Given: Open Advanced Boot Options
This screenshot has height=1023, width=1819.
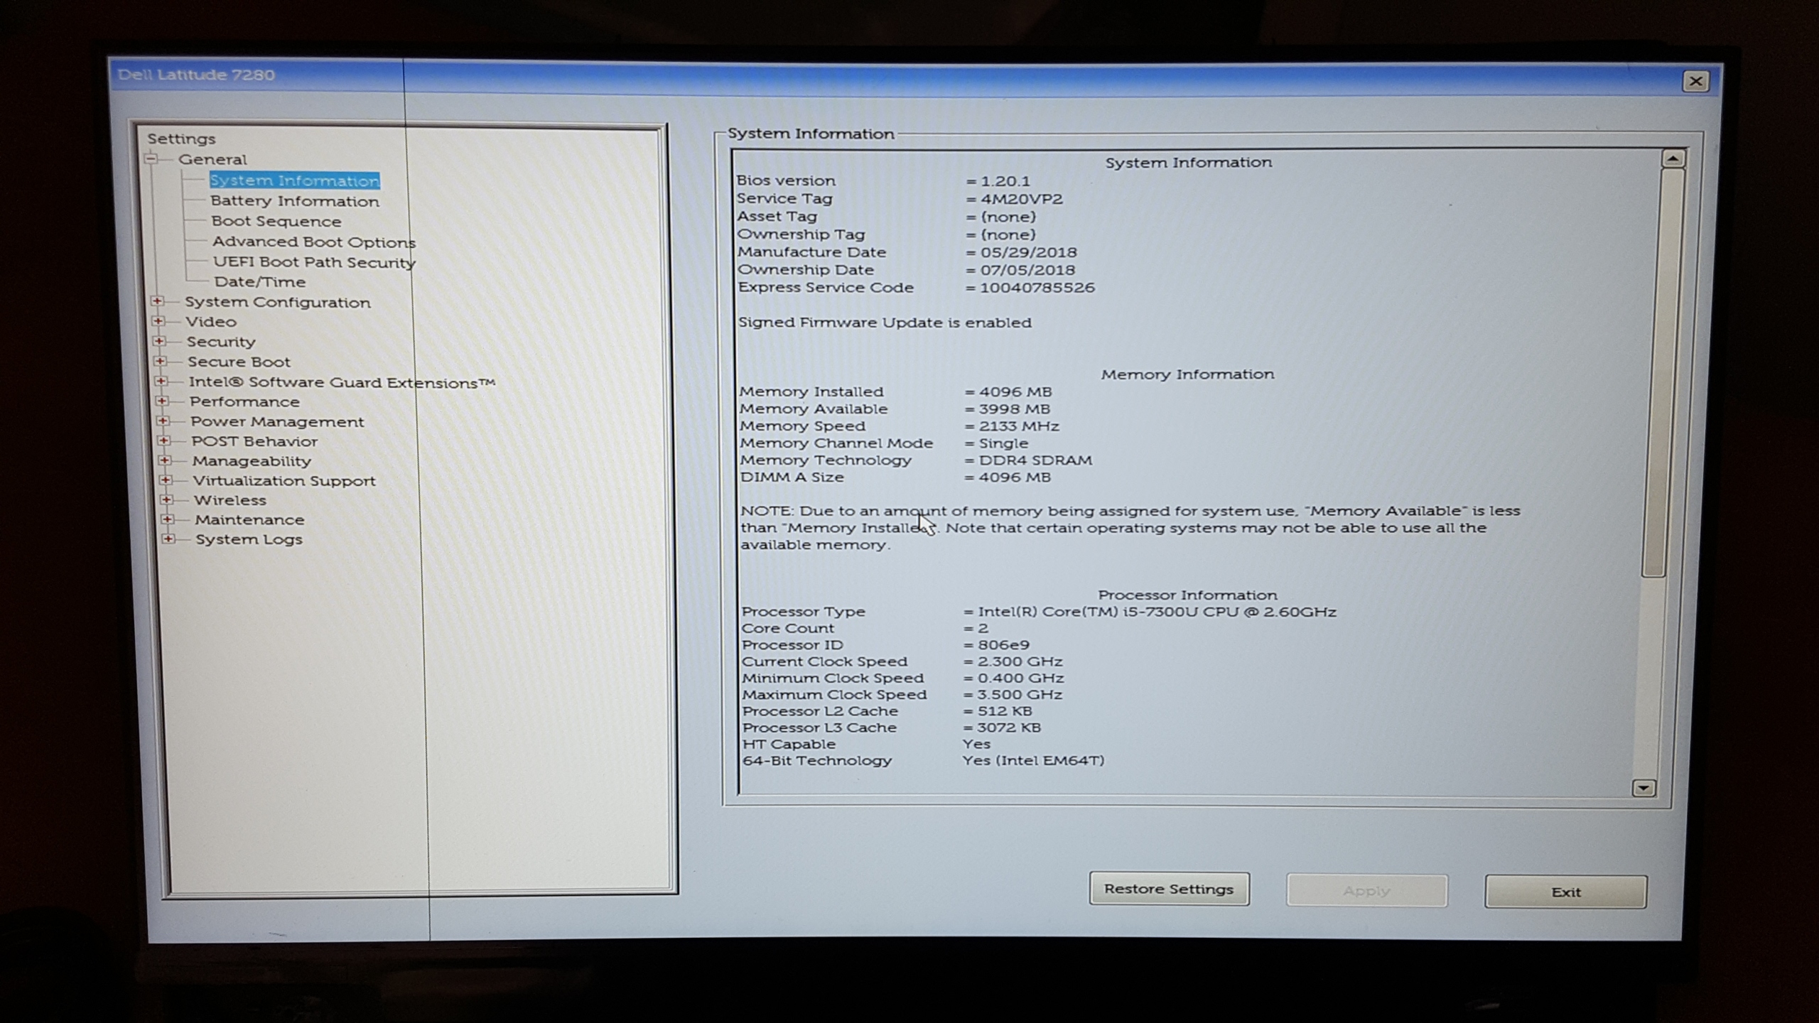Looking at the screenshot, I should 313,242.
